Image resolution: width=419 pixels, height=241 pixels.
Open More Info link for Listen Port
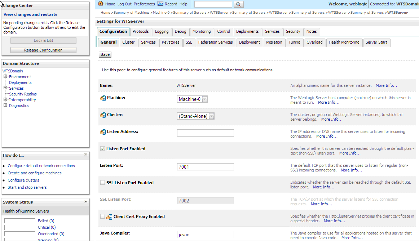tap(351, 170)
